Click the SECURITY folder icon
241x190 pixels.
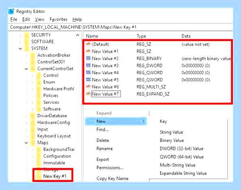click(x=27, y=35)
